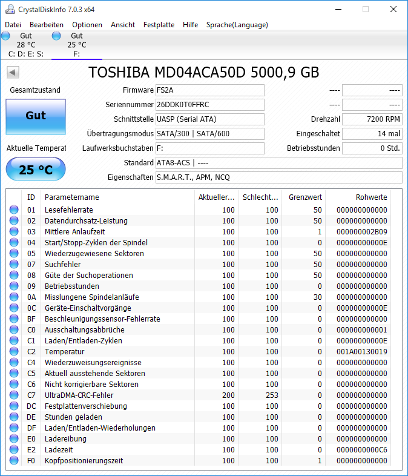This screenshot has width=408, height=476.
Task: Click status orb for Datendurchsatz-Leistung row
Action: pyautogui.click(x=14, y=220)
